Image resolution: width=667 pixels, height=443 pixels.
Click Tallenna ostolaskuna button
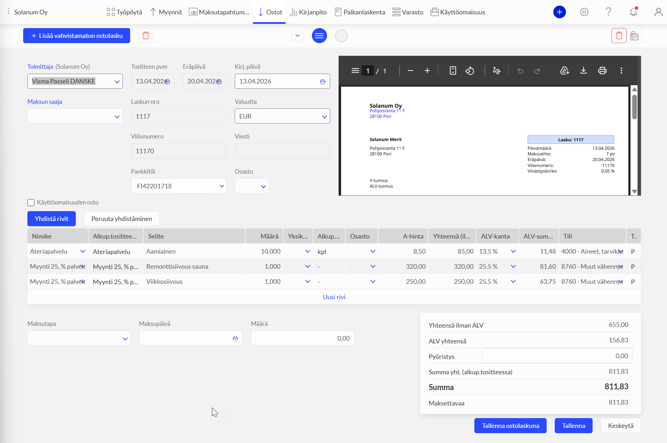(510, 425)
